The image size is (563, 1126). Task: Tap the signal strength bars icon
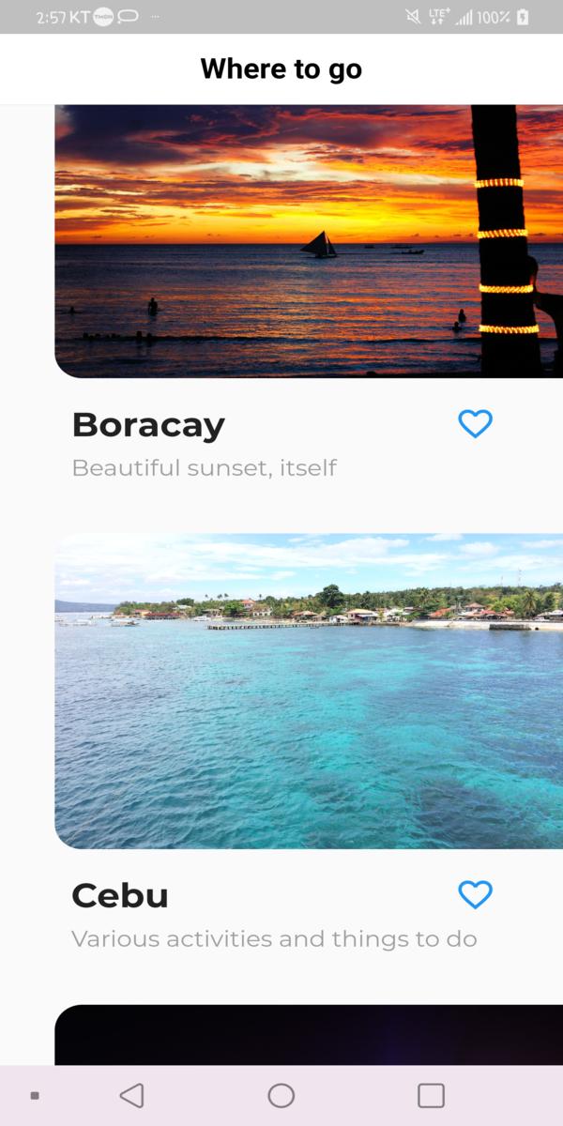(x=464, y=17)
